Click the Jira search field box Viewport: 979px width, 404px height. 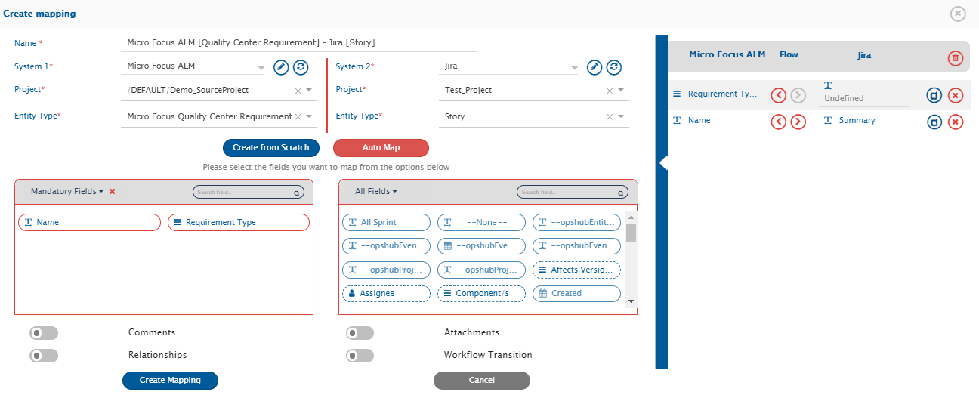coord(572,193)
